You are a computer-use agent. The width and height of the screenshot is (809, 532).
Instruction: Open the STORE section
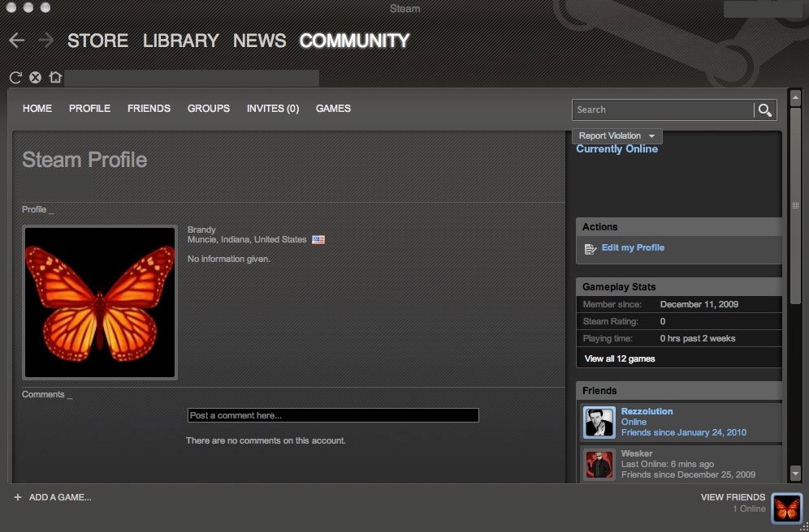[98, 41]
